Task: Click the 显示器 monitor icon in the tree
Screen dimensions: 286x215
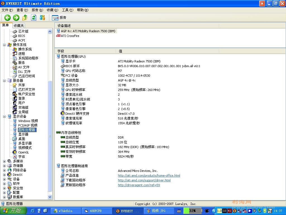Action: tap(15, 134)
